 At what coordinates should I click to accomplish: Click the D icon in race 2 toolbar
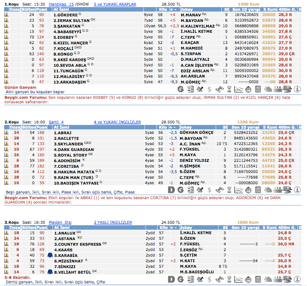pyautogui.click(x=171, y=189)
